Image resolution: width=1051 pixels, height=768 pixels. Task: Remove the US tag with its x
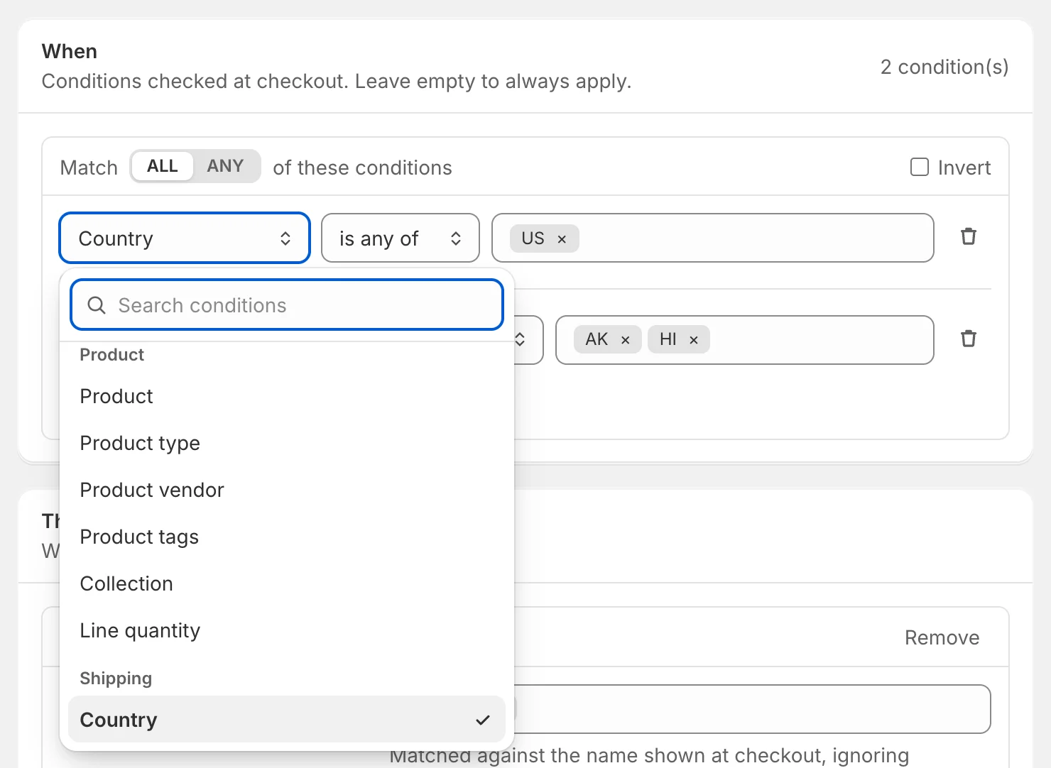click(562, 239)
